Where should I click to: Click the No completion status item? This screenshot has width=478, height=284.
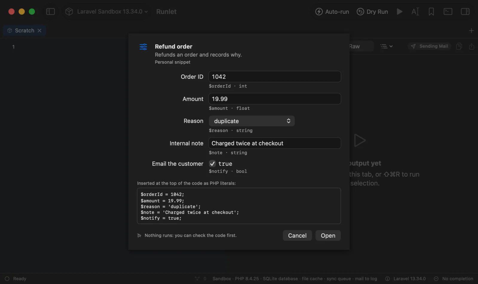tap(454, 279)
